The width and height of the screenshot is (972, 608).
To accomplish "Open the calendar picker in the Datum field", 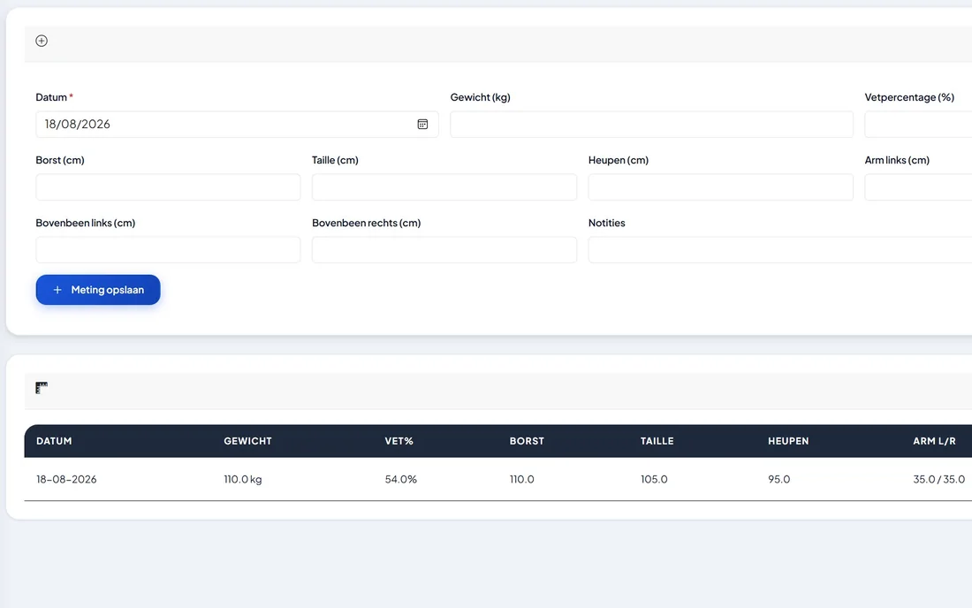I will click(x=422, y=125).
